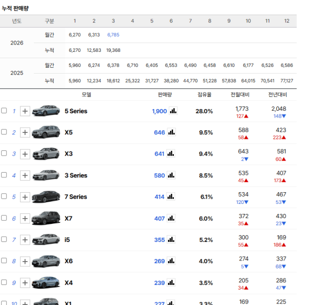Click the X4 car thumbnail image
Viewport: 318px width, 305px height.
pyautogui.click(x=46, y=283)
